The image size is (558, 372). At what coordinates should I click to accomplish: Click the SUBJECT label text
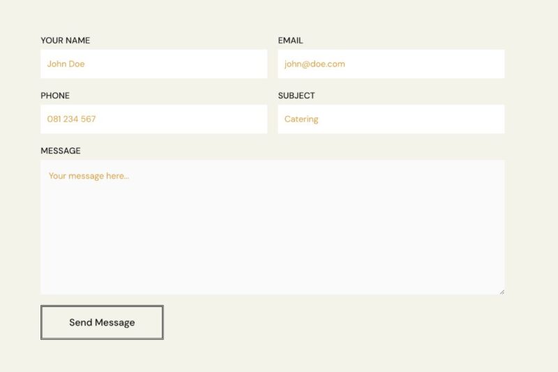[296, 96]
